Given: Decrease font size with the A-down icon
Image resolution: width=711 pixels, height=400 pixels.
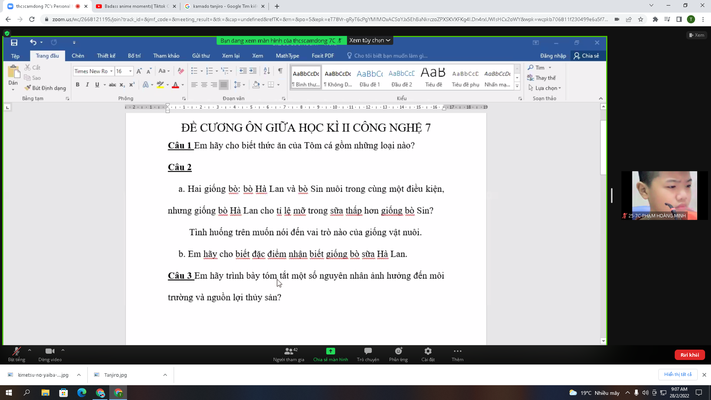Looking at the screenshot, I should tap(149, 71).
